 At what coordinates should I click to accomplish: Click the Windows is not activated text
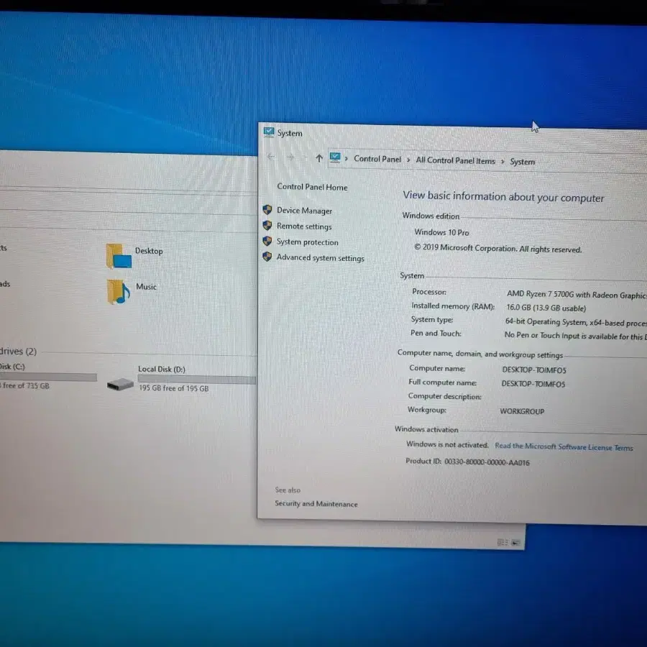(x=447, y=445)
